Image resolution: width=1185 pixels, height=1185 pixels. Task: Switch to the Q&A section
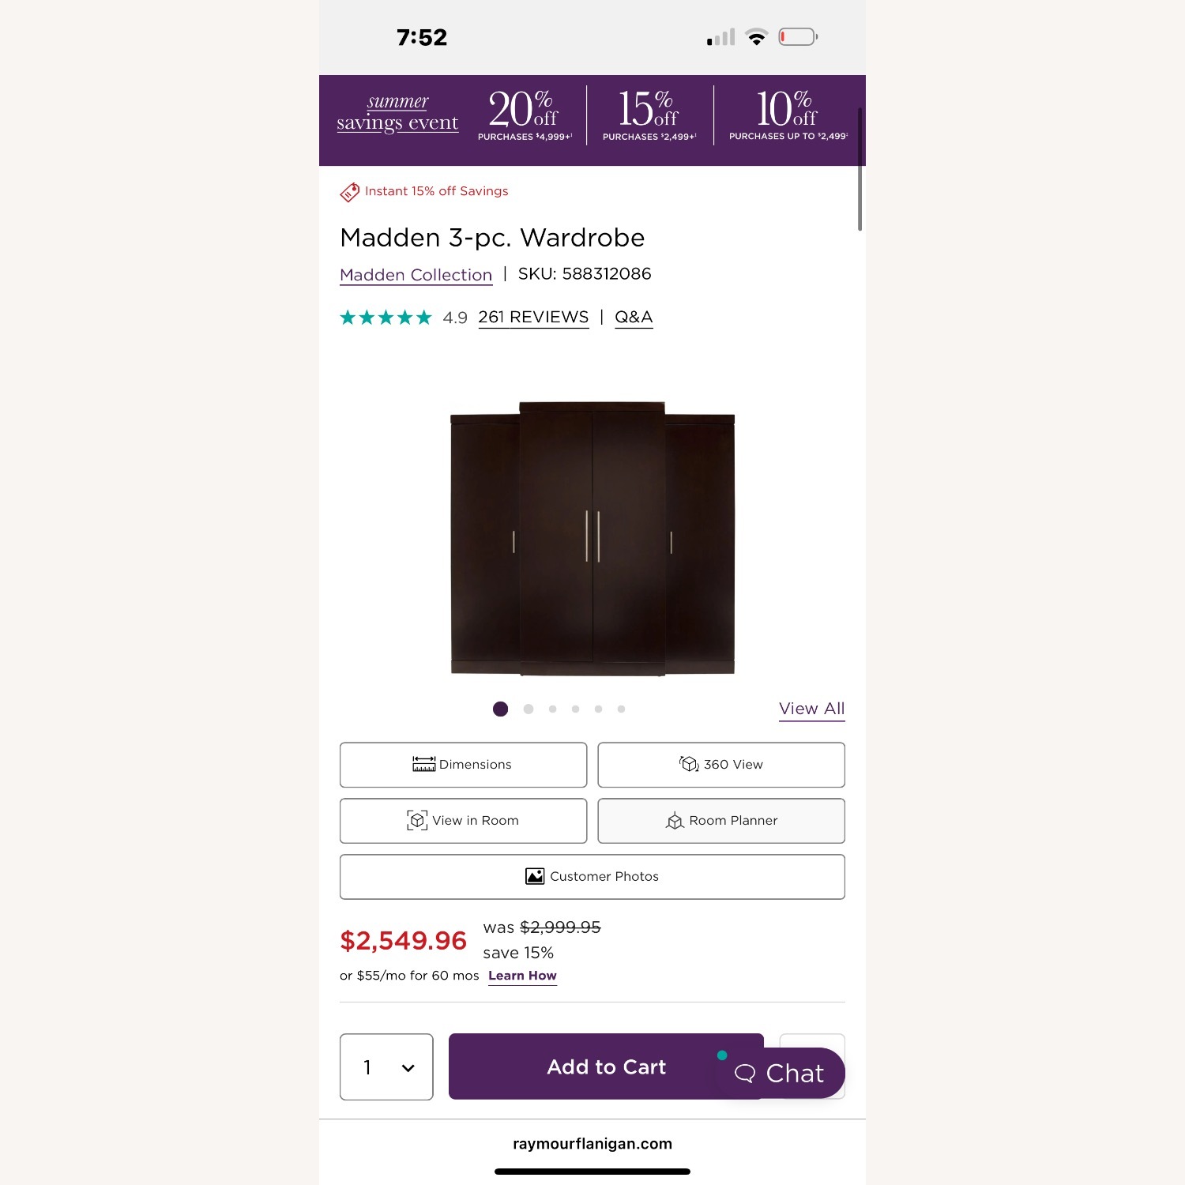[633, 317]
